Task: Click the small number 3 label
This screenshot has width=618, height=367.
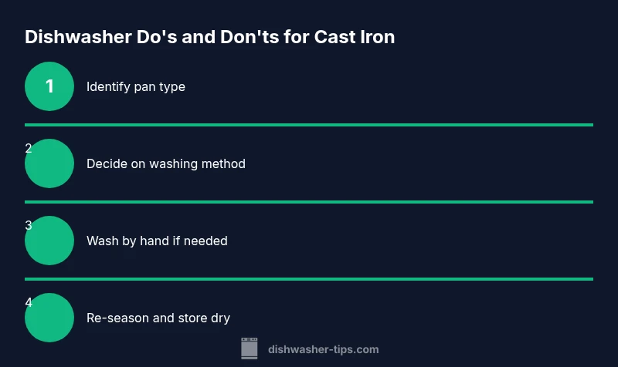Action: tap(29, 225)
